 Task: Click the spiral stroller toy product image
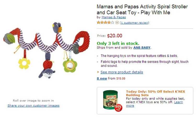tap(47, 50)
